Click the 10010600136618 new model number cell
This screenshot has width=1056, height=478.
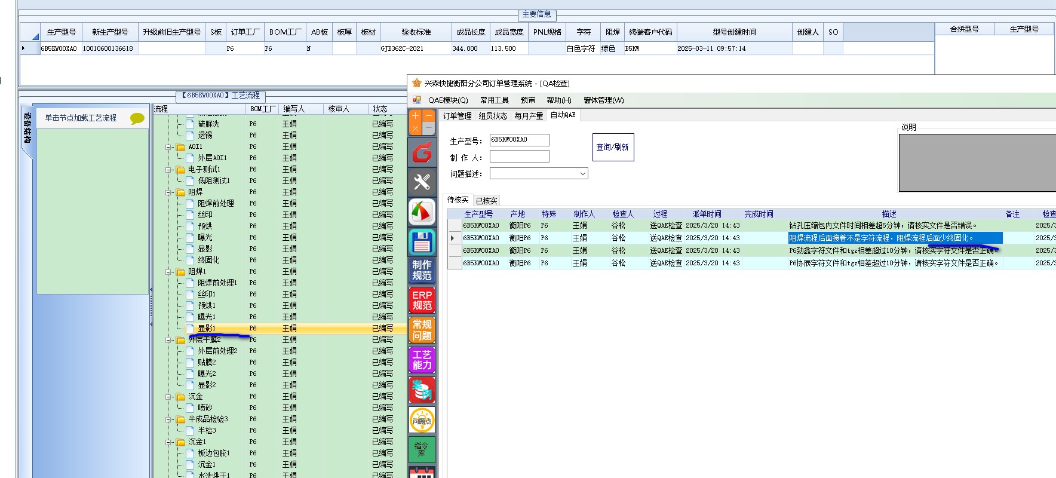click(x=109, y=48)
